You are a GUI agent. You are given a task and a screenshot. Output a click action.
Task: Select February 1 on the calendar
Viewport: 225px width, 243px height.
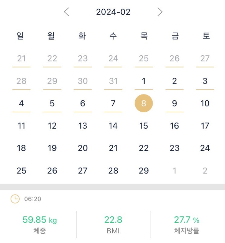pos(144,81)
